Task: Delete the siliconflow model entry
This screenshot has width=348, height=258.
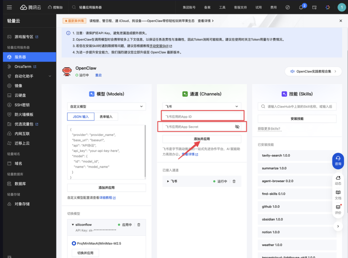Action: (x=139, y=225)
